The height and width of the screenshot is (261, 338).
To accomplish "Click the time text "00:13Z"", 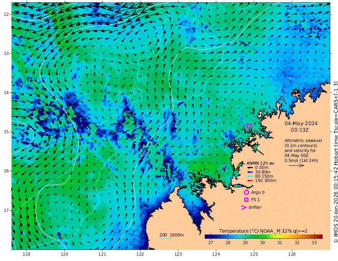I will click(300, 130).
